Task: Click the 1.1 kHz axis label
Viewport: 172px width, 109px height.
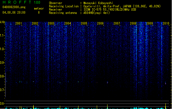Action: coord(2,35)
